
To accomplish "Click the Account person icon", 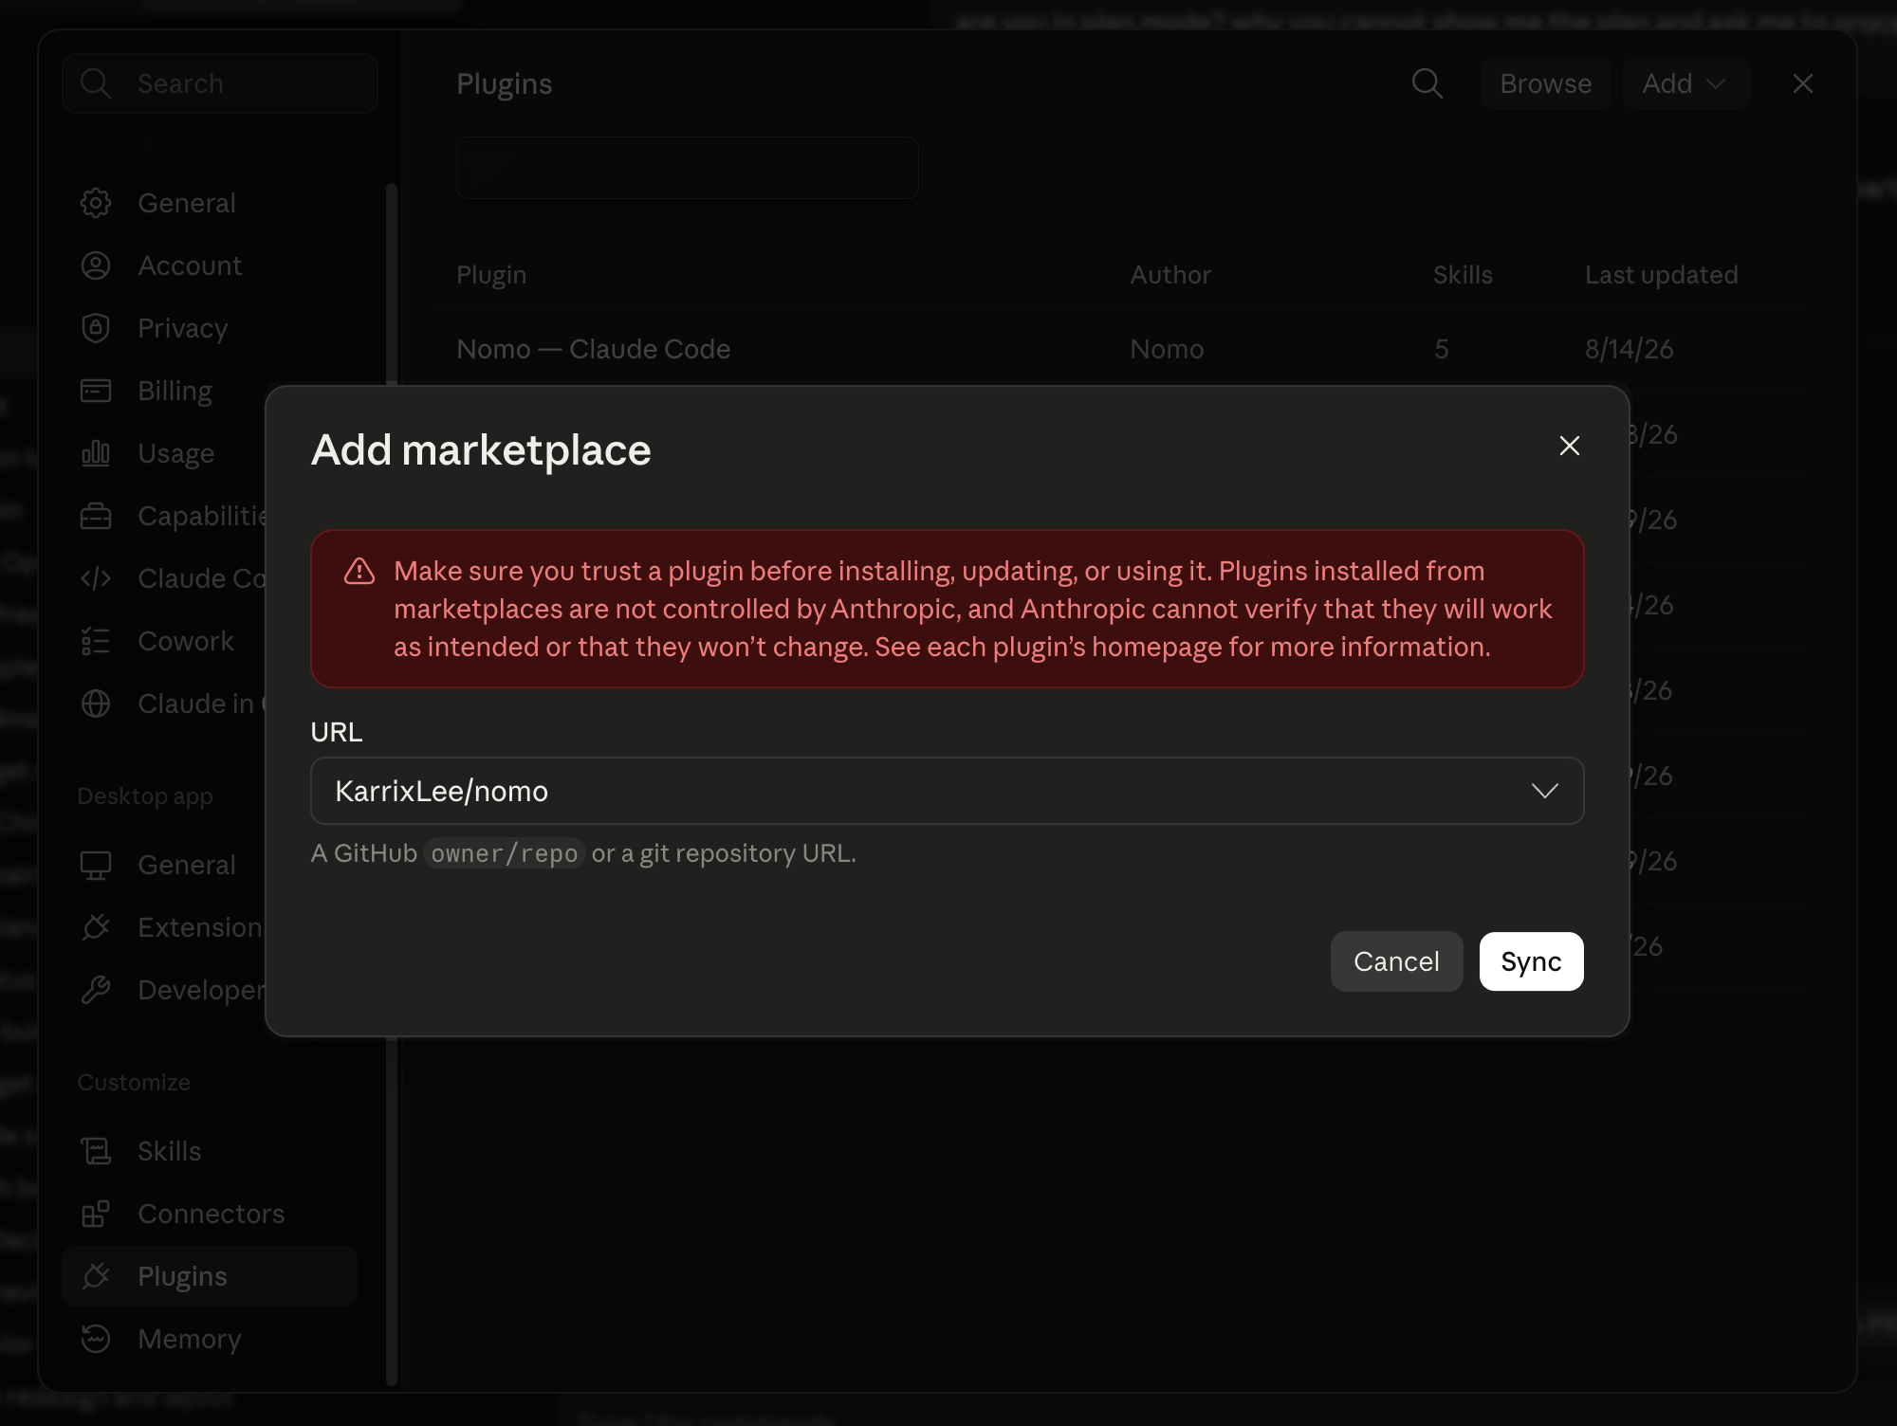I will tap(96, 265).
